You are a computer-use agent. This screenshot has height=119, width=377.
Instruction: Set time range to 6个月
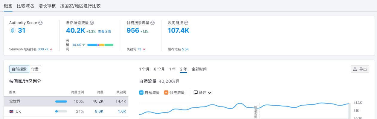(x=159, y=69)
